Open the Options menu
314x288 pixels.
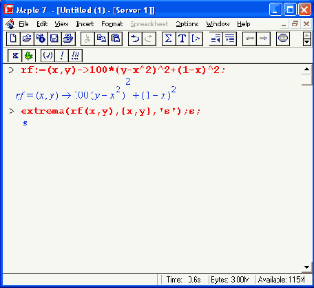pos(187,24)
